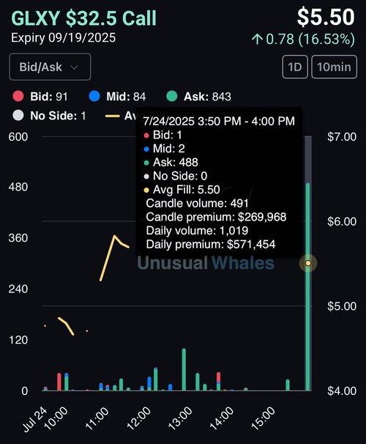Click the $5.50 current price
Viewport: 366px width, 444px height.
326,17
